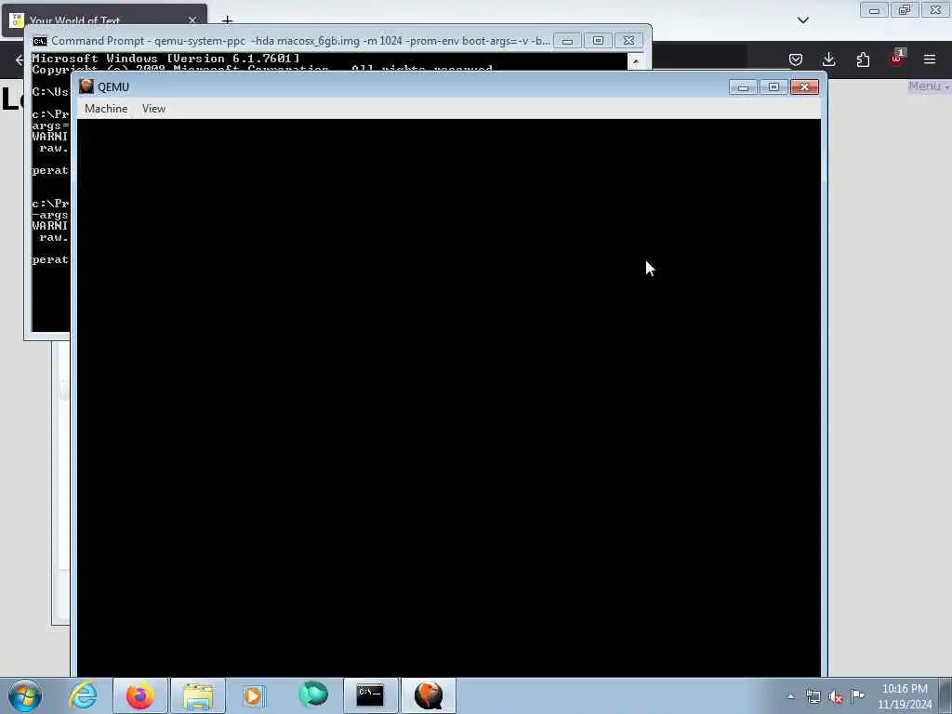The height and width of the screenshot is (714, 952).
Task: Click inside the black QEMU display
Action: pos(449,397)
